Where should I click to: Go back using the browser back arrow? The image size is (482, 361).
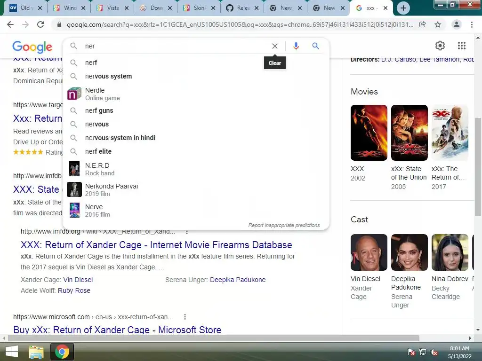click(10, 24)
